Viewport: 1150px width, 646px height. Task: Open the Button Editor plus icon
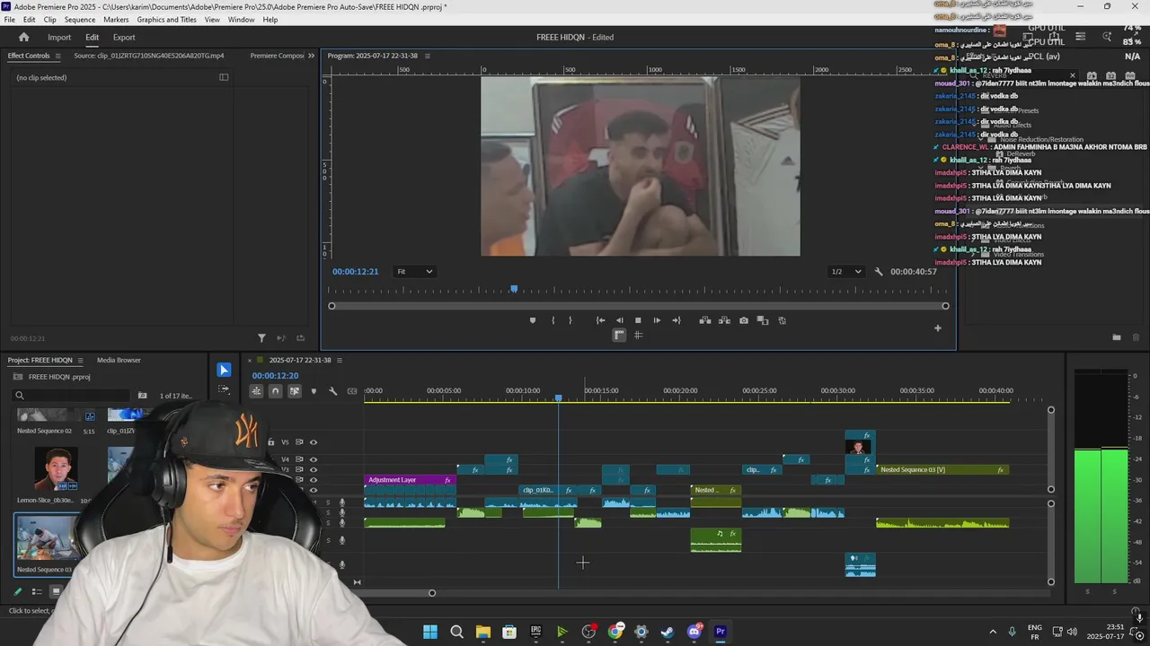[x=937, y=328]
